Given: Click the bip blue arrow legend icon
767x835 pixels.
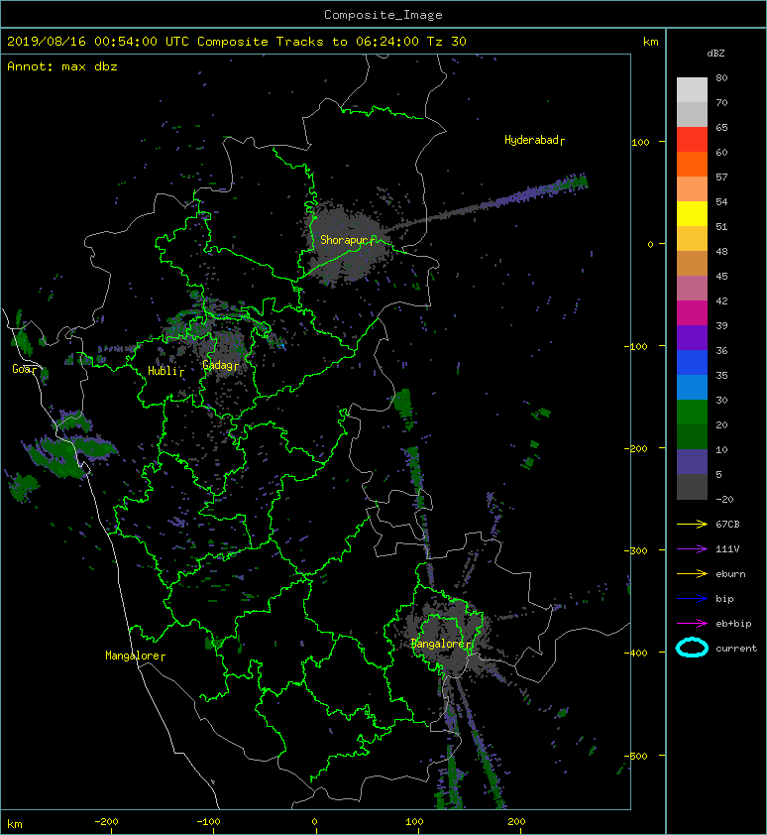Looking at the screenshot, I should click(692, 599).
